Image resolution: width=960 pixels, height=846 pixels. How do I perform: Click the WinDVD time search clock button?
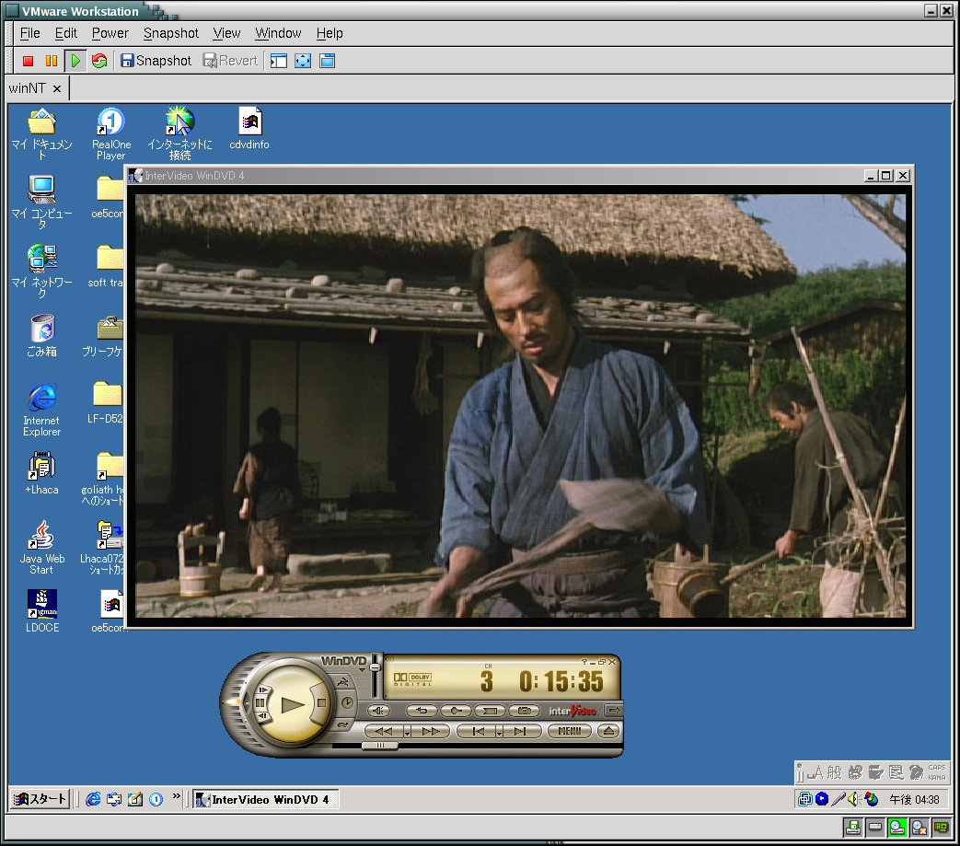tap(346, 702)
